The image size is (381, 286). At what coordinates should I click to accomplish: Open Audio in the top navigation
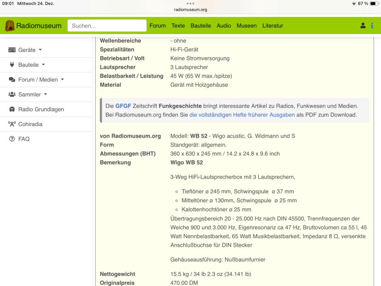point(224,26)
